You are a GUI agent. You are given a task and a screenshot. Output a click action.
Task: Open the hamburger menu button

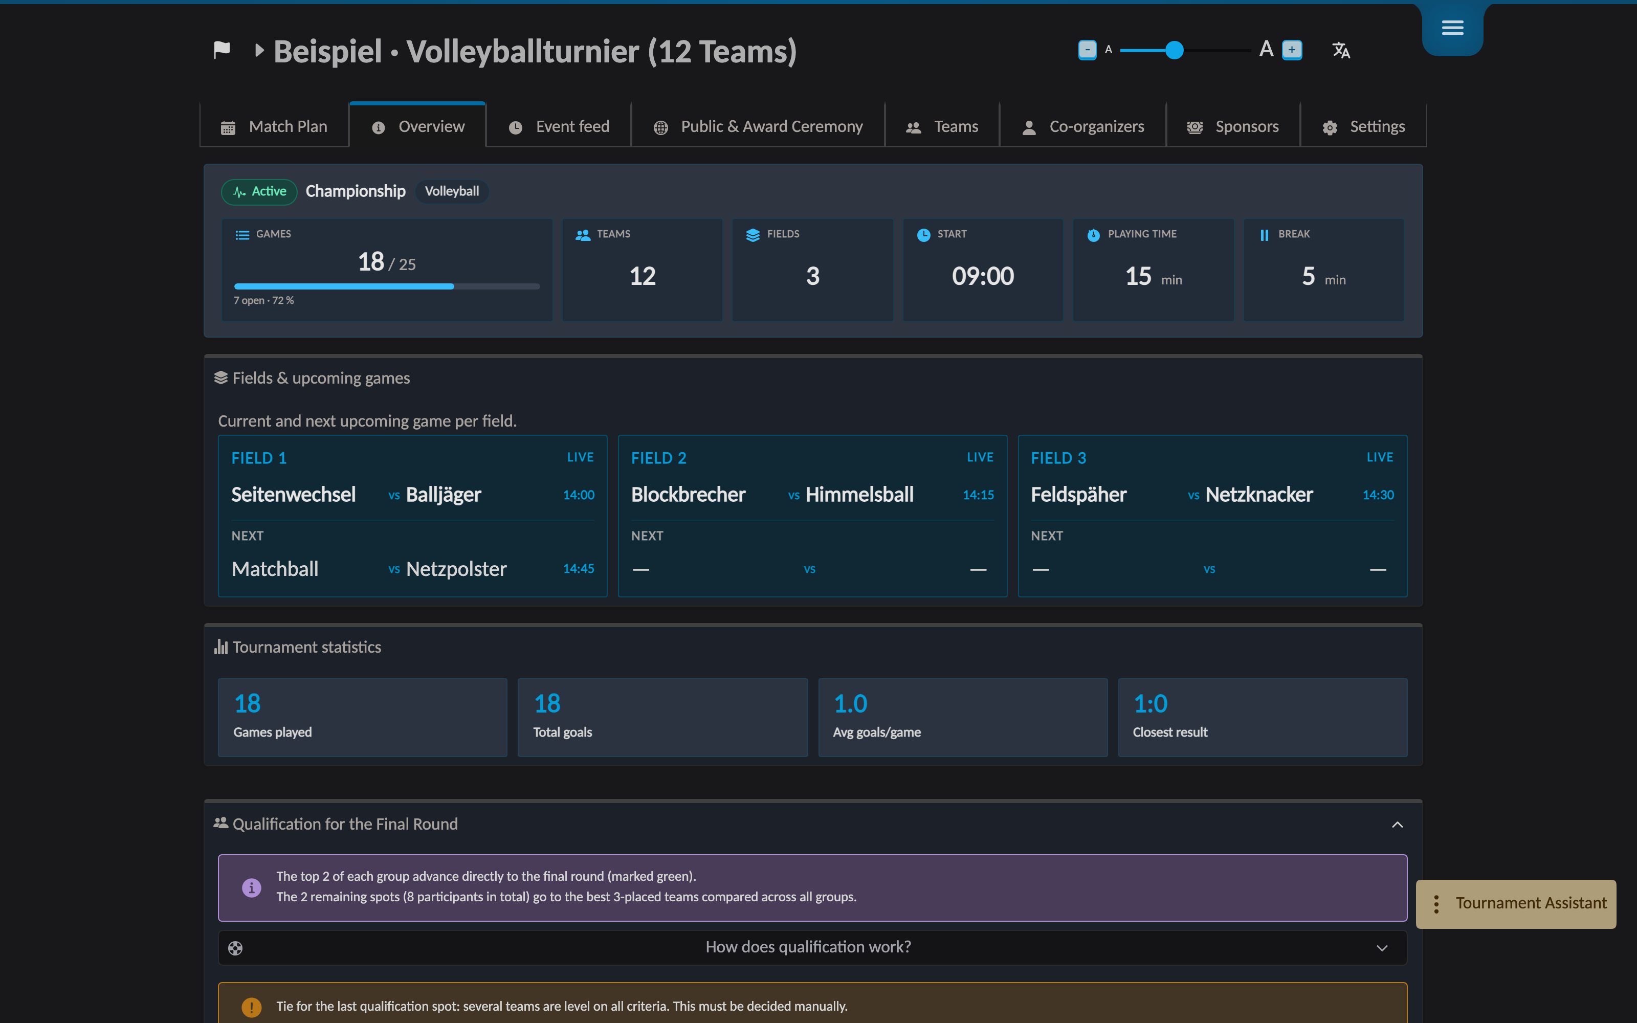click(1452, 28)
